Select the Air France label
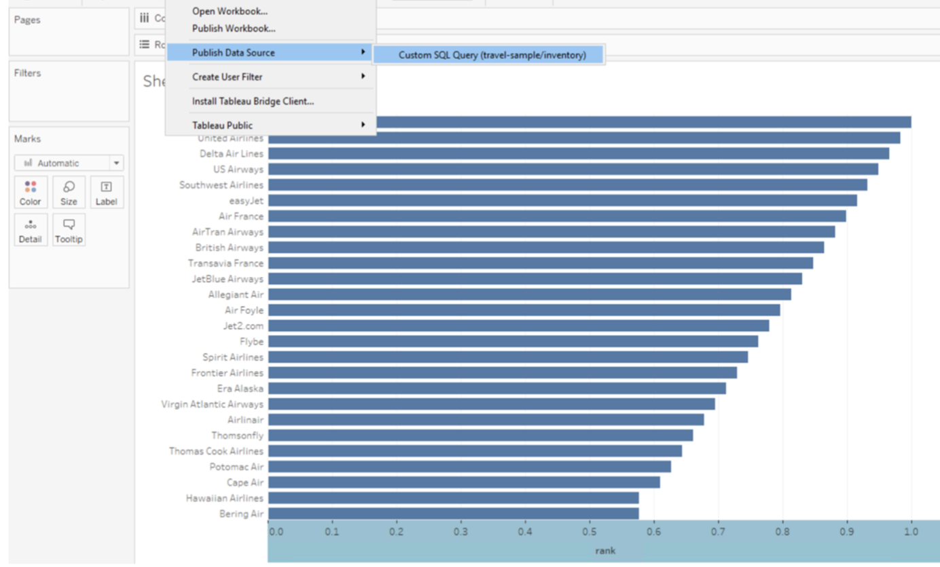Screen dimensions: 940x567 (x=241, y=216)
